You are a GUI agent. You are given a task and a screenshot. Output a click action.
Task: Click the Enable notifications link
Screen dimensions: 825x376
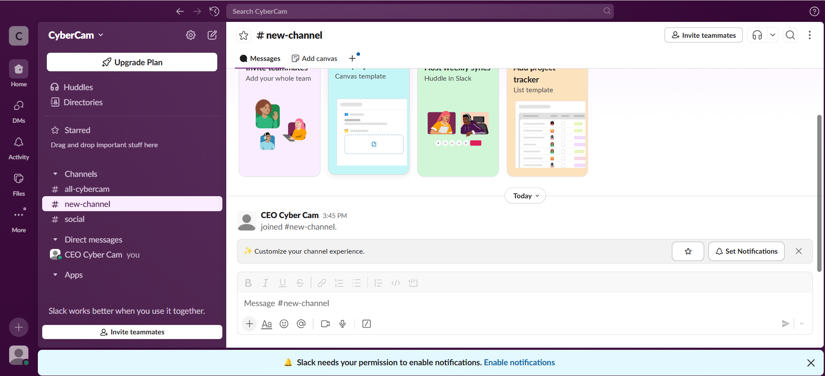coord(519,362)
